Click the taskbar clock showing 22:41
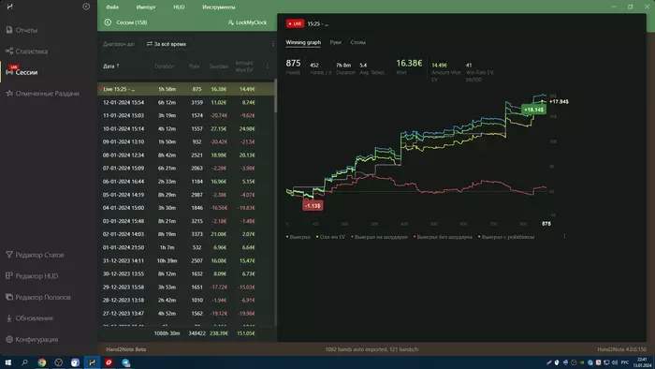 tap(643, 362)
